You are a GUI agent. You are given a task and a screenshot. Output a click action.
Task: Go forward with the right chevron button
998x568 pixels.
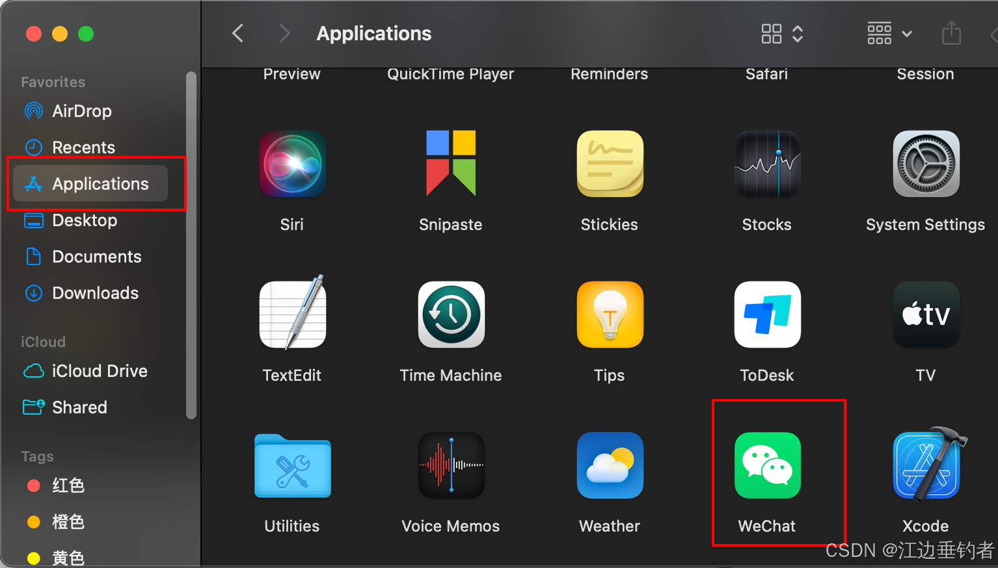pos(284,33)
